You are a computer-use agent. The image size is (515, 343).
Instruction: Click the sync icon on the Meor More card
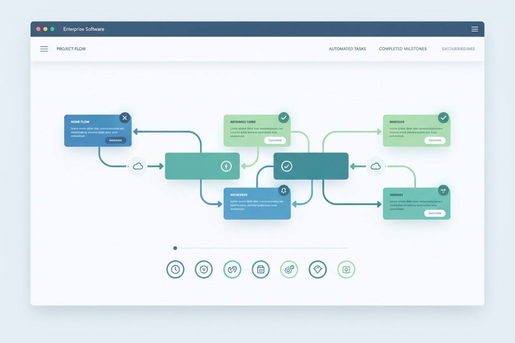[283, 190]
